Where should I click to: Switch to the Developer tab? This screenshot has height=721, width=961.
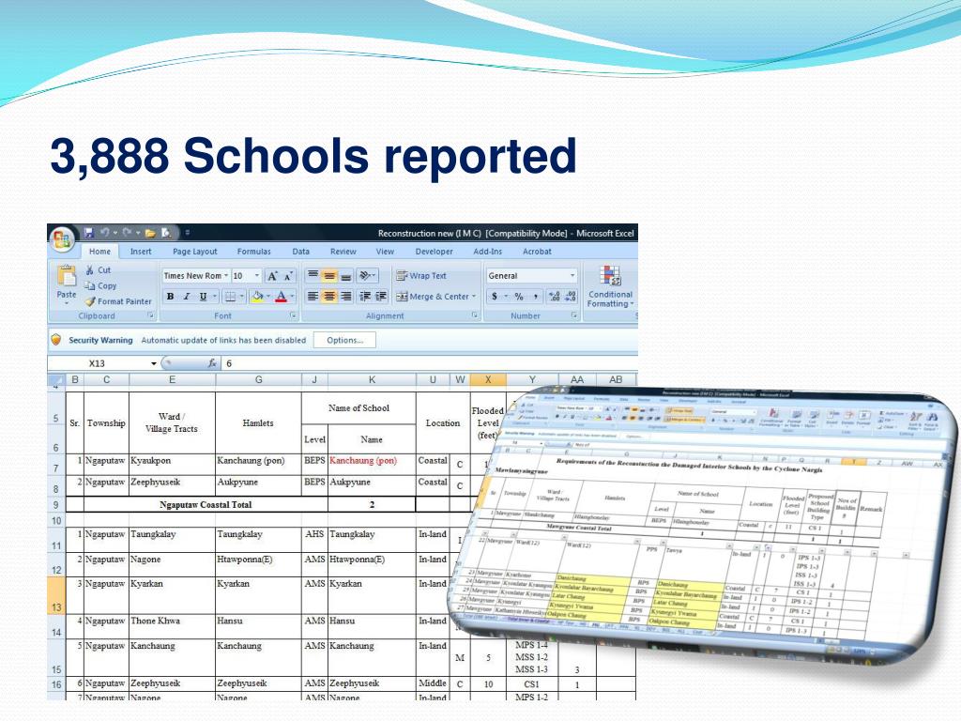pos(434,252)
